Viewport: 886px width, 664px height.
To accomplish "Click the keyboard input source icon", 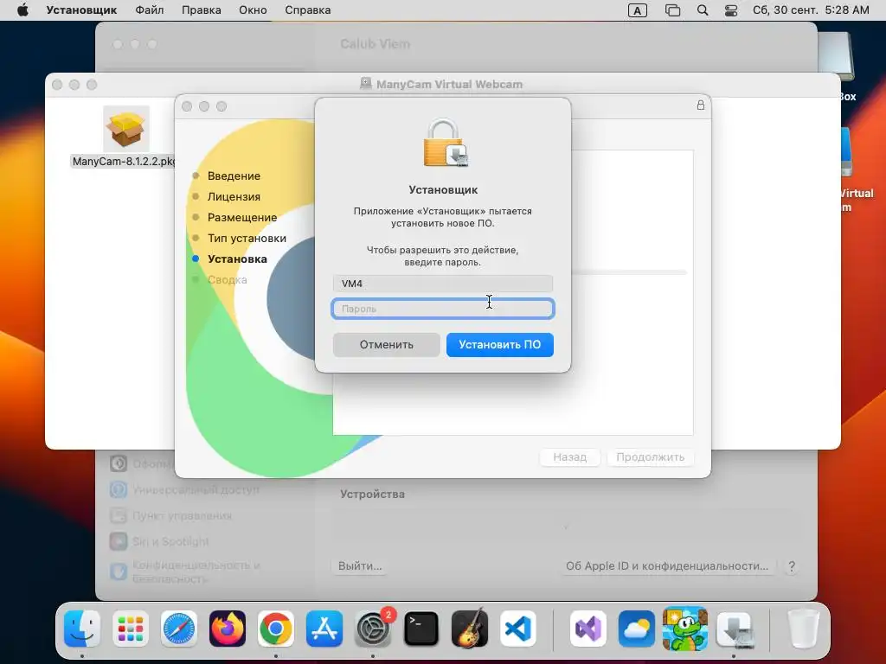I will [638, 10].
